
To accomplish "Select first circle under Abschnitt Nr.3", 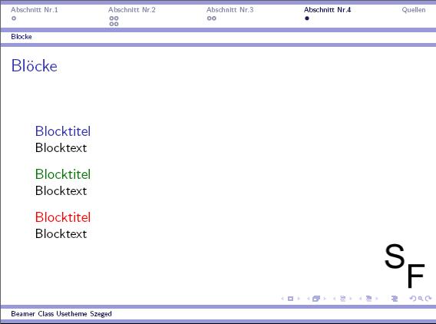I will click(x=209, y=18).
